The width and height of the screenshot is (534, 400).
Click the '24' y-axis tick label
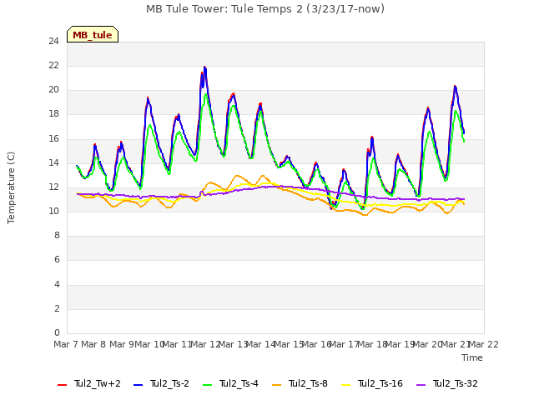(53, 42)
